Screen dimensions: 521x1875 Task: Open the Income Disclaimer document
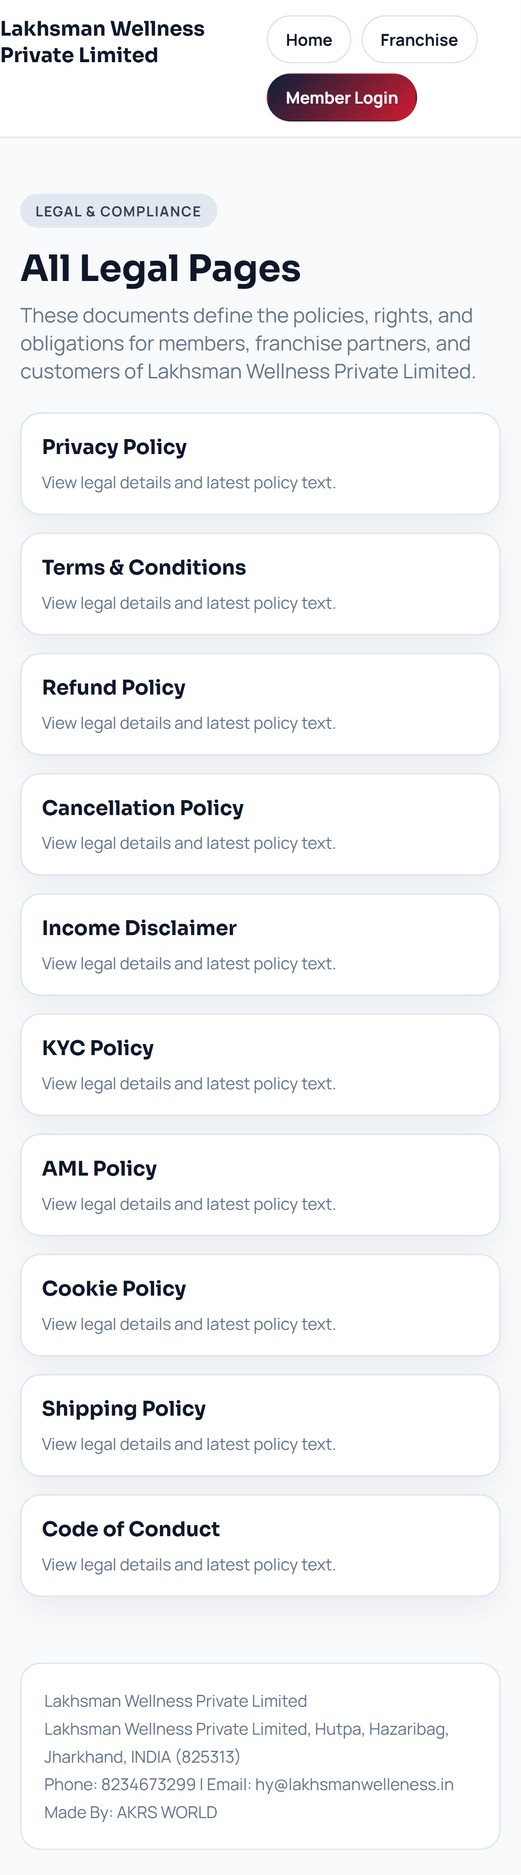(x=260, y=944)
